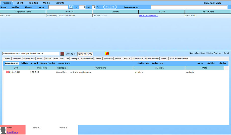This screenshot has width=231, height=135.
Task: Open the Fatture tab
Action: click(118, 59)
